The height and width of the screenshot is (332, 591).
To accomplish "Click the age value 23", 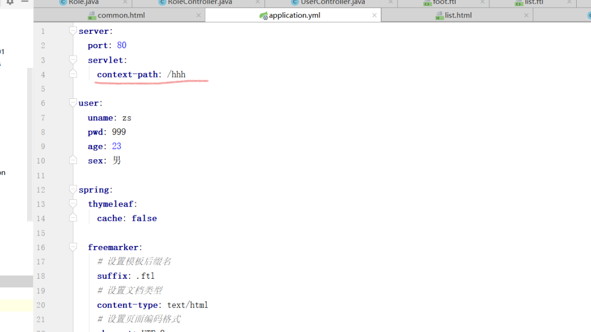I will click(116, 146).
